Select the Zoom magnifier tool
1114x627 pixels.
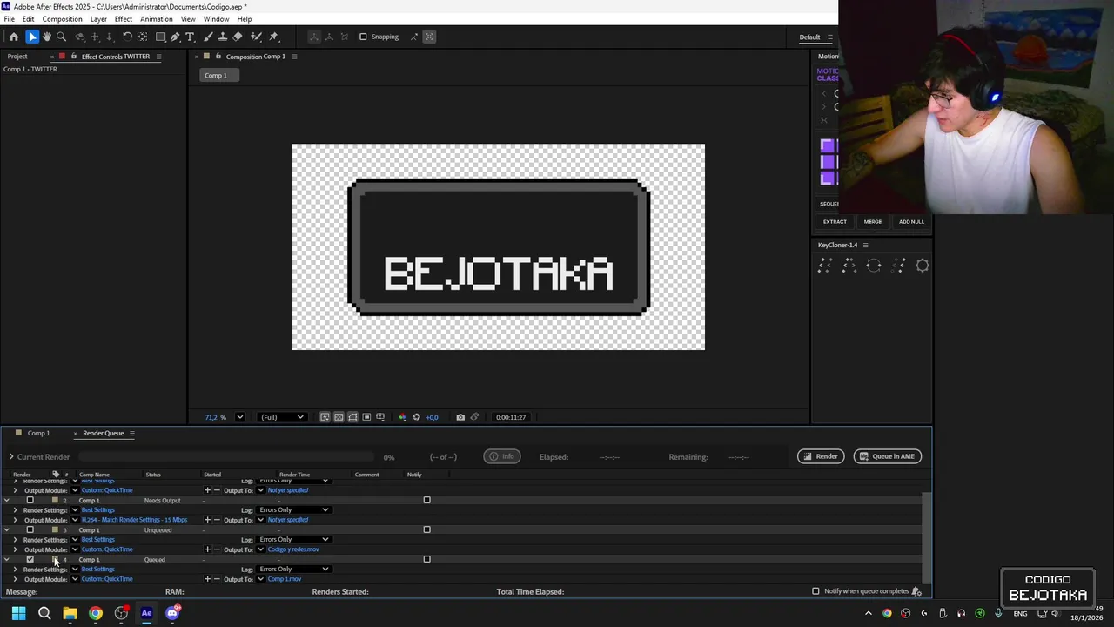62,37
